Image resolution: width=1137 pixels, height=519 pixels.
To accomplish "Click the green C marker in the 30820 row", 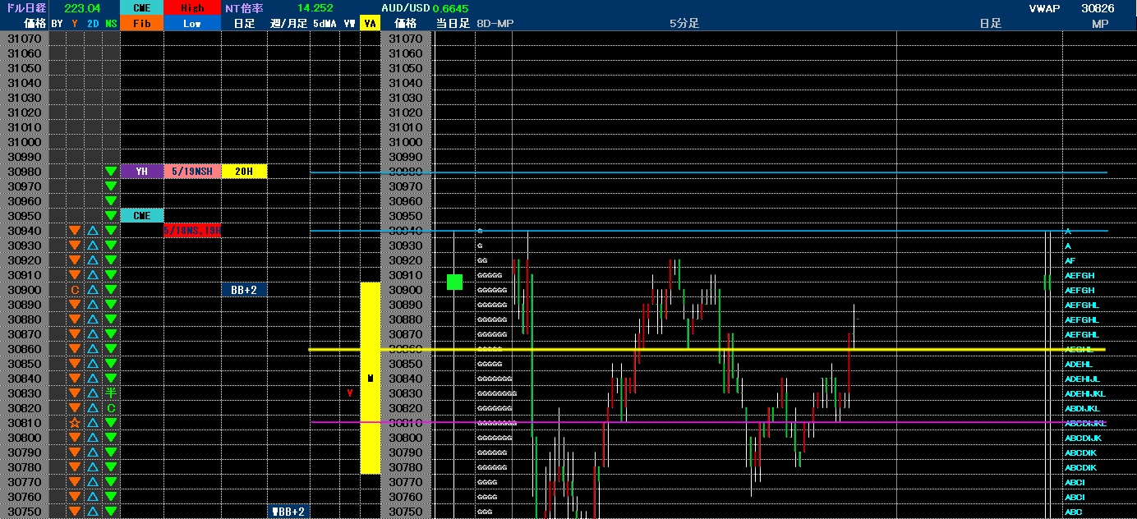I will pyautogui.click(x=111, y=408).
